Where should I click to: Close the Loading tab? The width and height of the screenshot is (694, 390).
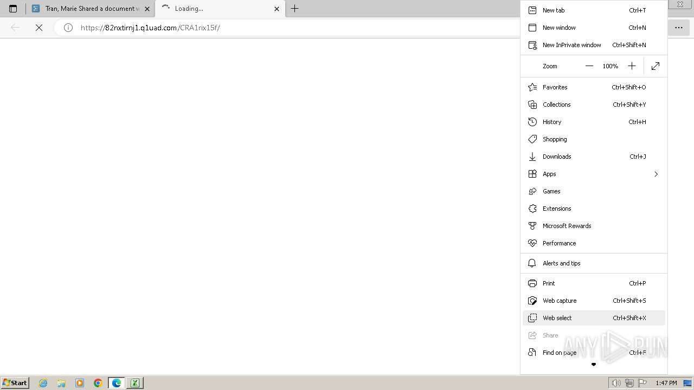[x=277, y=9]
